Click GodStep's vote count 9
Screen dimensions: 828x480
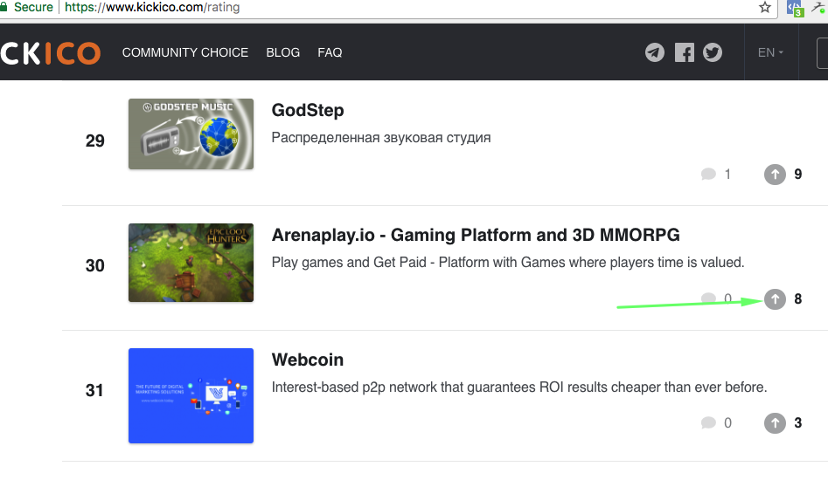pyautogui.click(x=798, y=175)
